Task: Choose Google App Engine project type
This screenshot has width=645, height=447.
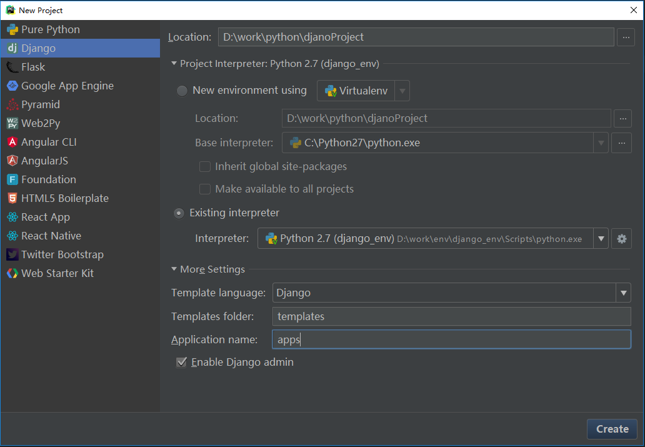Action: pyautogui.click(x=80, y=86)
